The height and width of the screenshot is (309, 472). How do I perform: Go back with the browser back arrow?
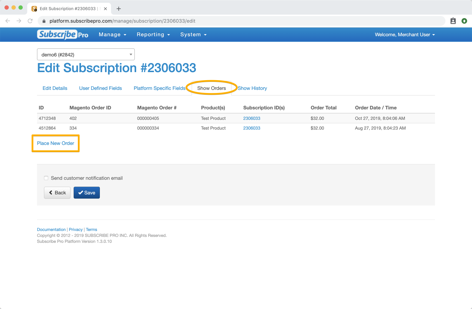click(8, 21)
